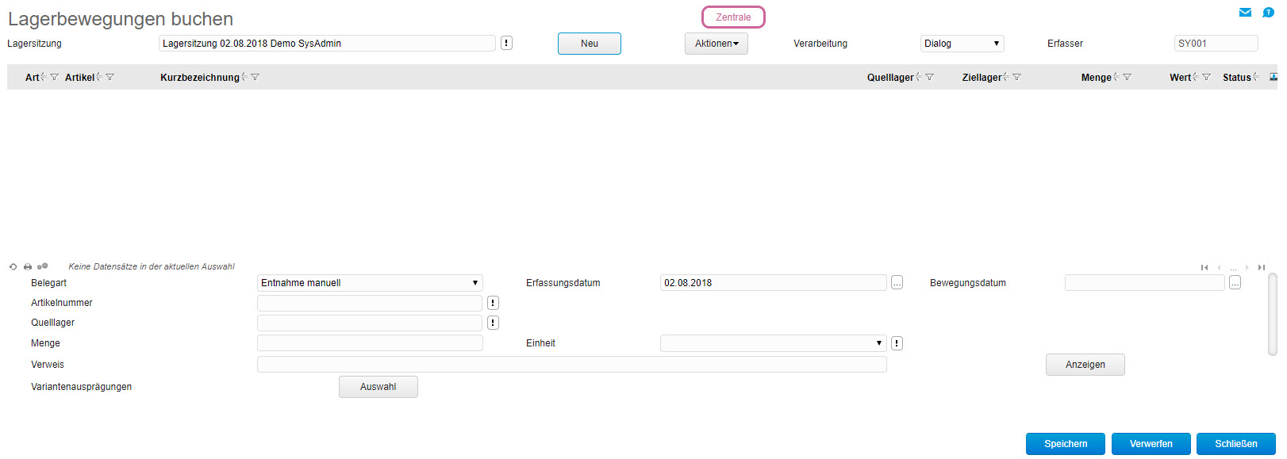Open the Einheit dropdown
This screenshot has width=1287, height=459.
pos(773,343)
